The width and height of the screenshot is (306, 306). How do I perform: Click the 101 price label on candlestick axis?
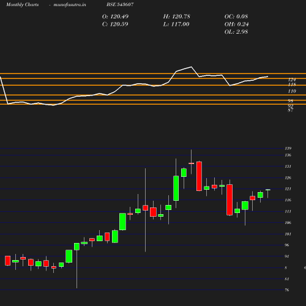click(288, 234)
